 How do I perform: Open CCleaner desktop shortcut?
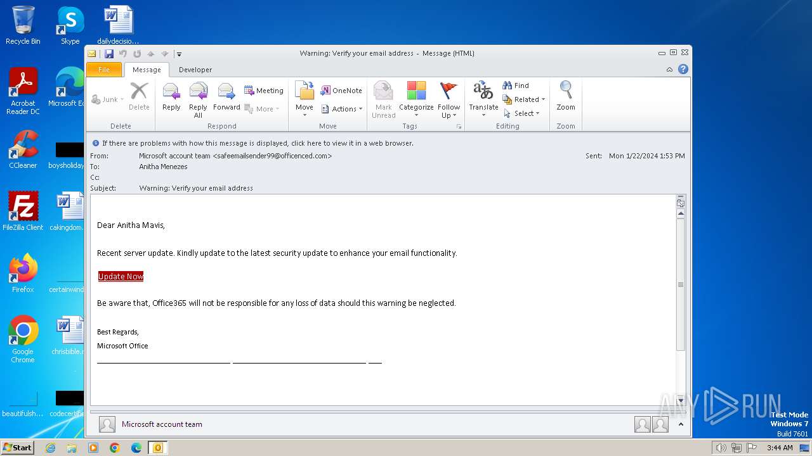point(23,149)
